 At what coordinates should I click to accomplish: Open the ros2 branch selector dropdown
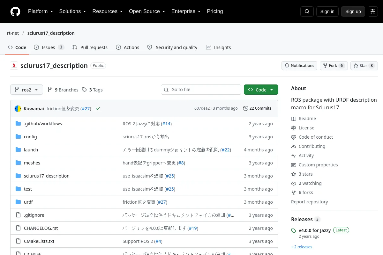tap(26, 90)
